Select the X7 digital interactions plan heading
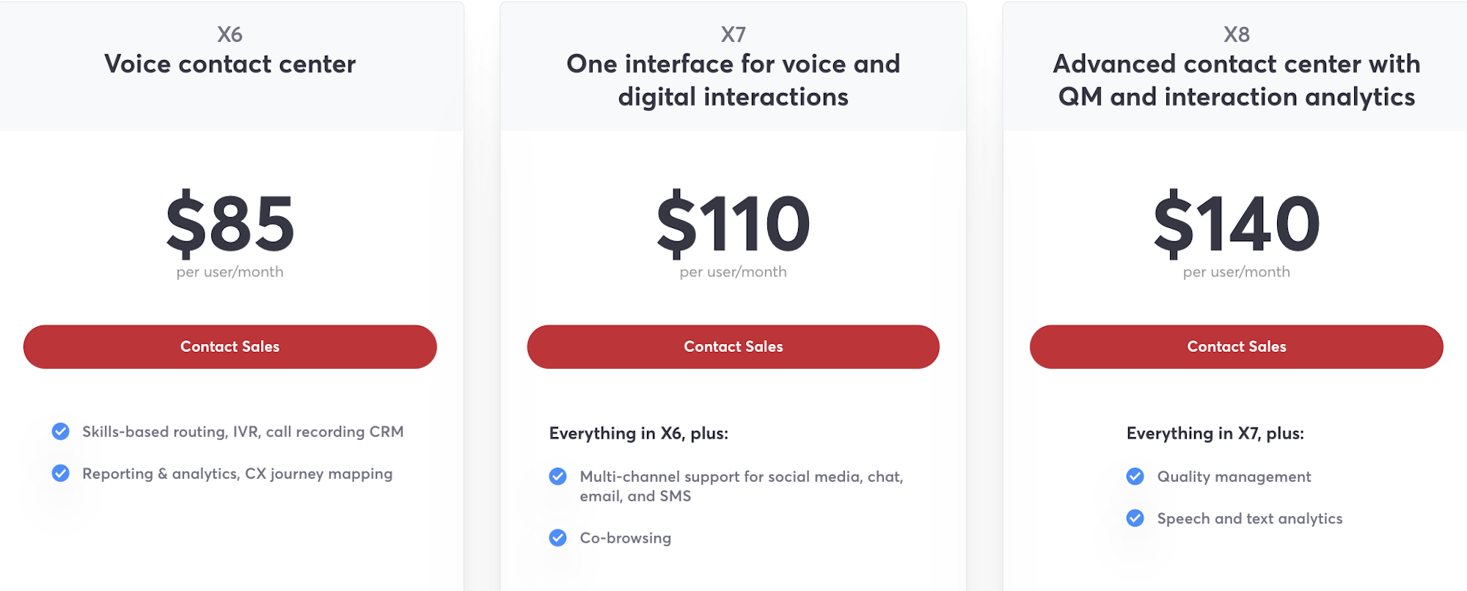The image size is (1467, 591). (x=733, y=66)
